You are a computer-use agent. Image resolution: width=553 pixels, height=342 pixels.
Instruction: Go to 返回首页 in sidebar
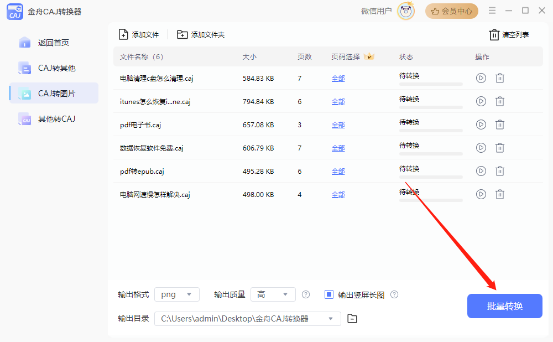[54, 43]
